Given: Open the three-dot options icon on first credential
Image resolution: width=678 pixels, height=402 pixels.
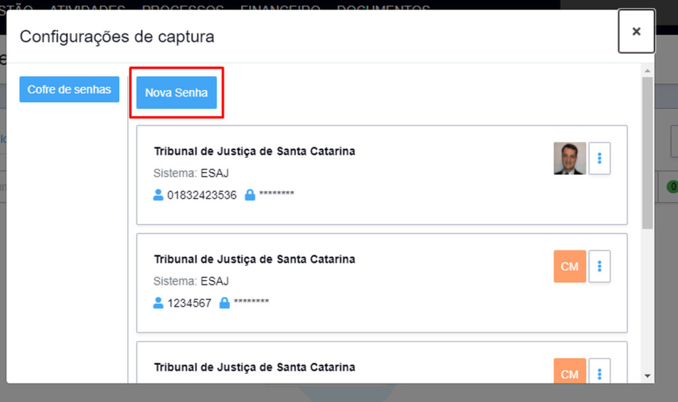Looking at the screenshot, I should tap(600, 158).
